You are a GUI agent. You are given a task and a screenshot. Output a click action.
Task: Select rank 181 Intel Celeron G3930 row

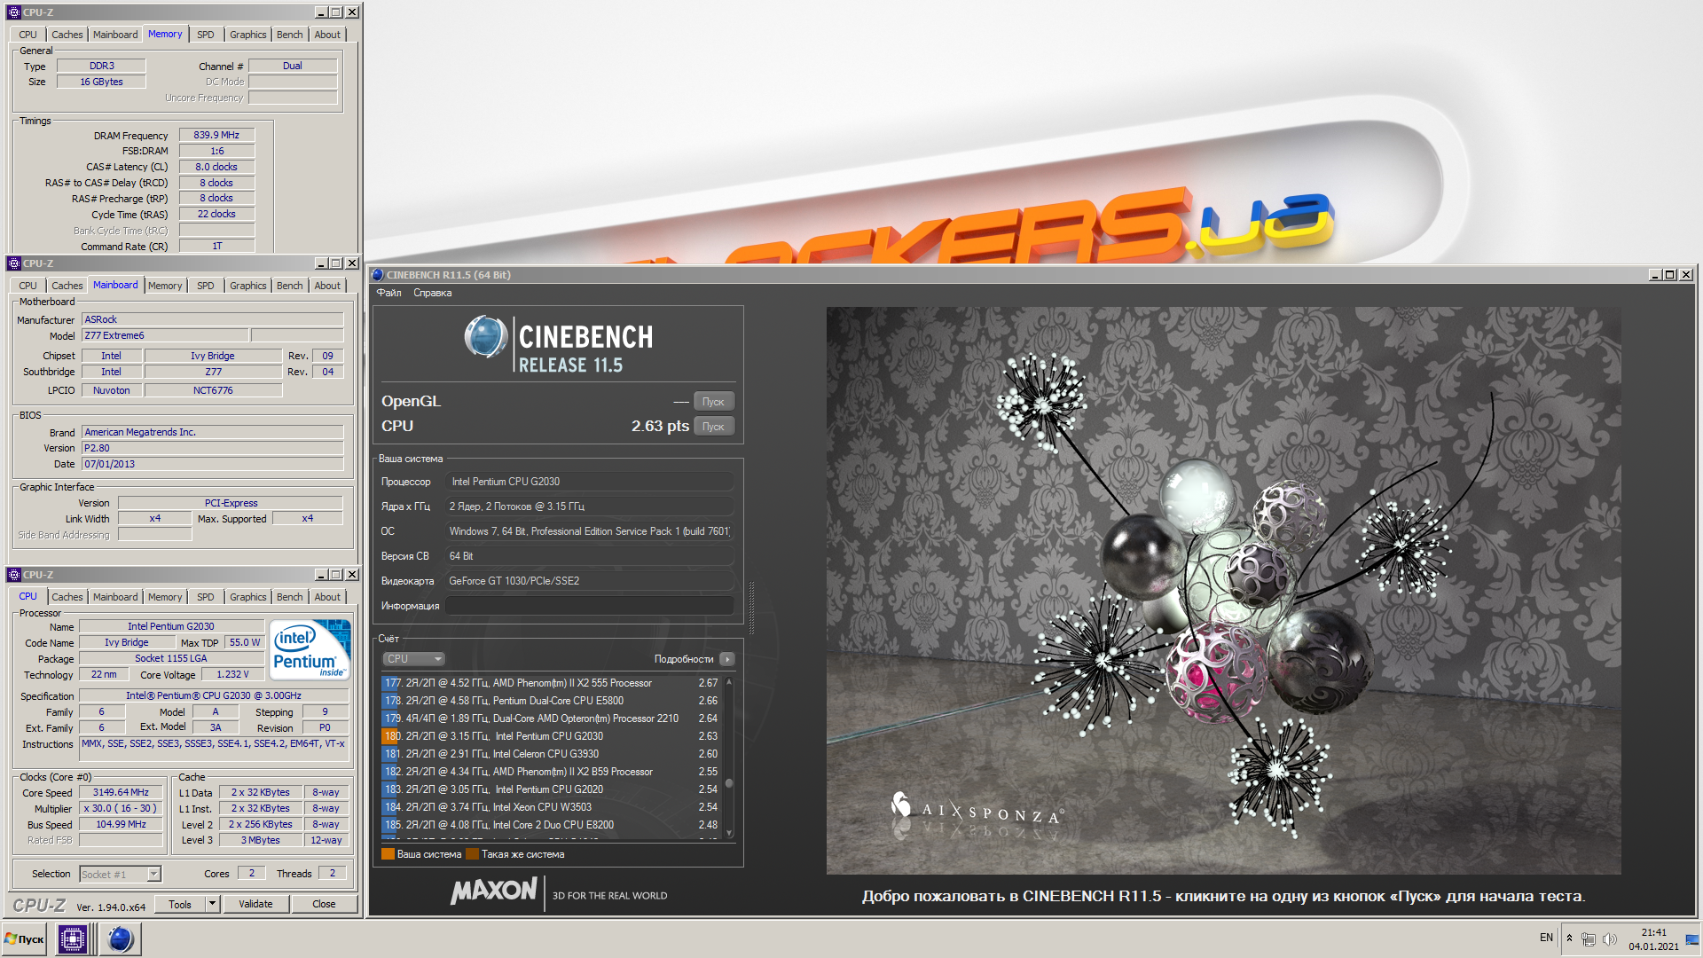tap(551, 754)
